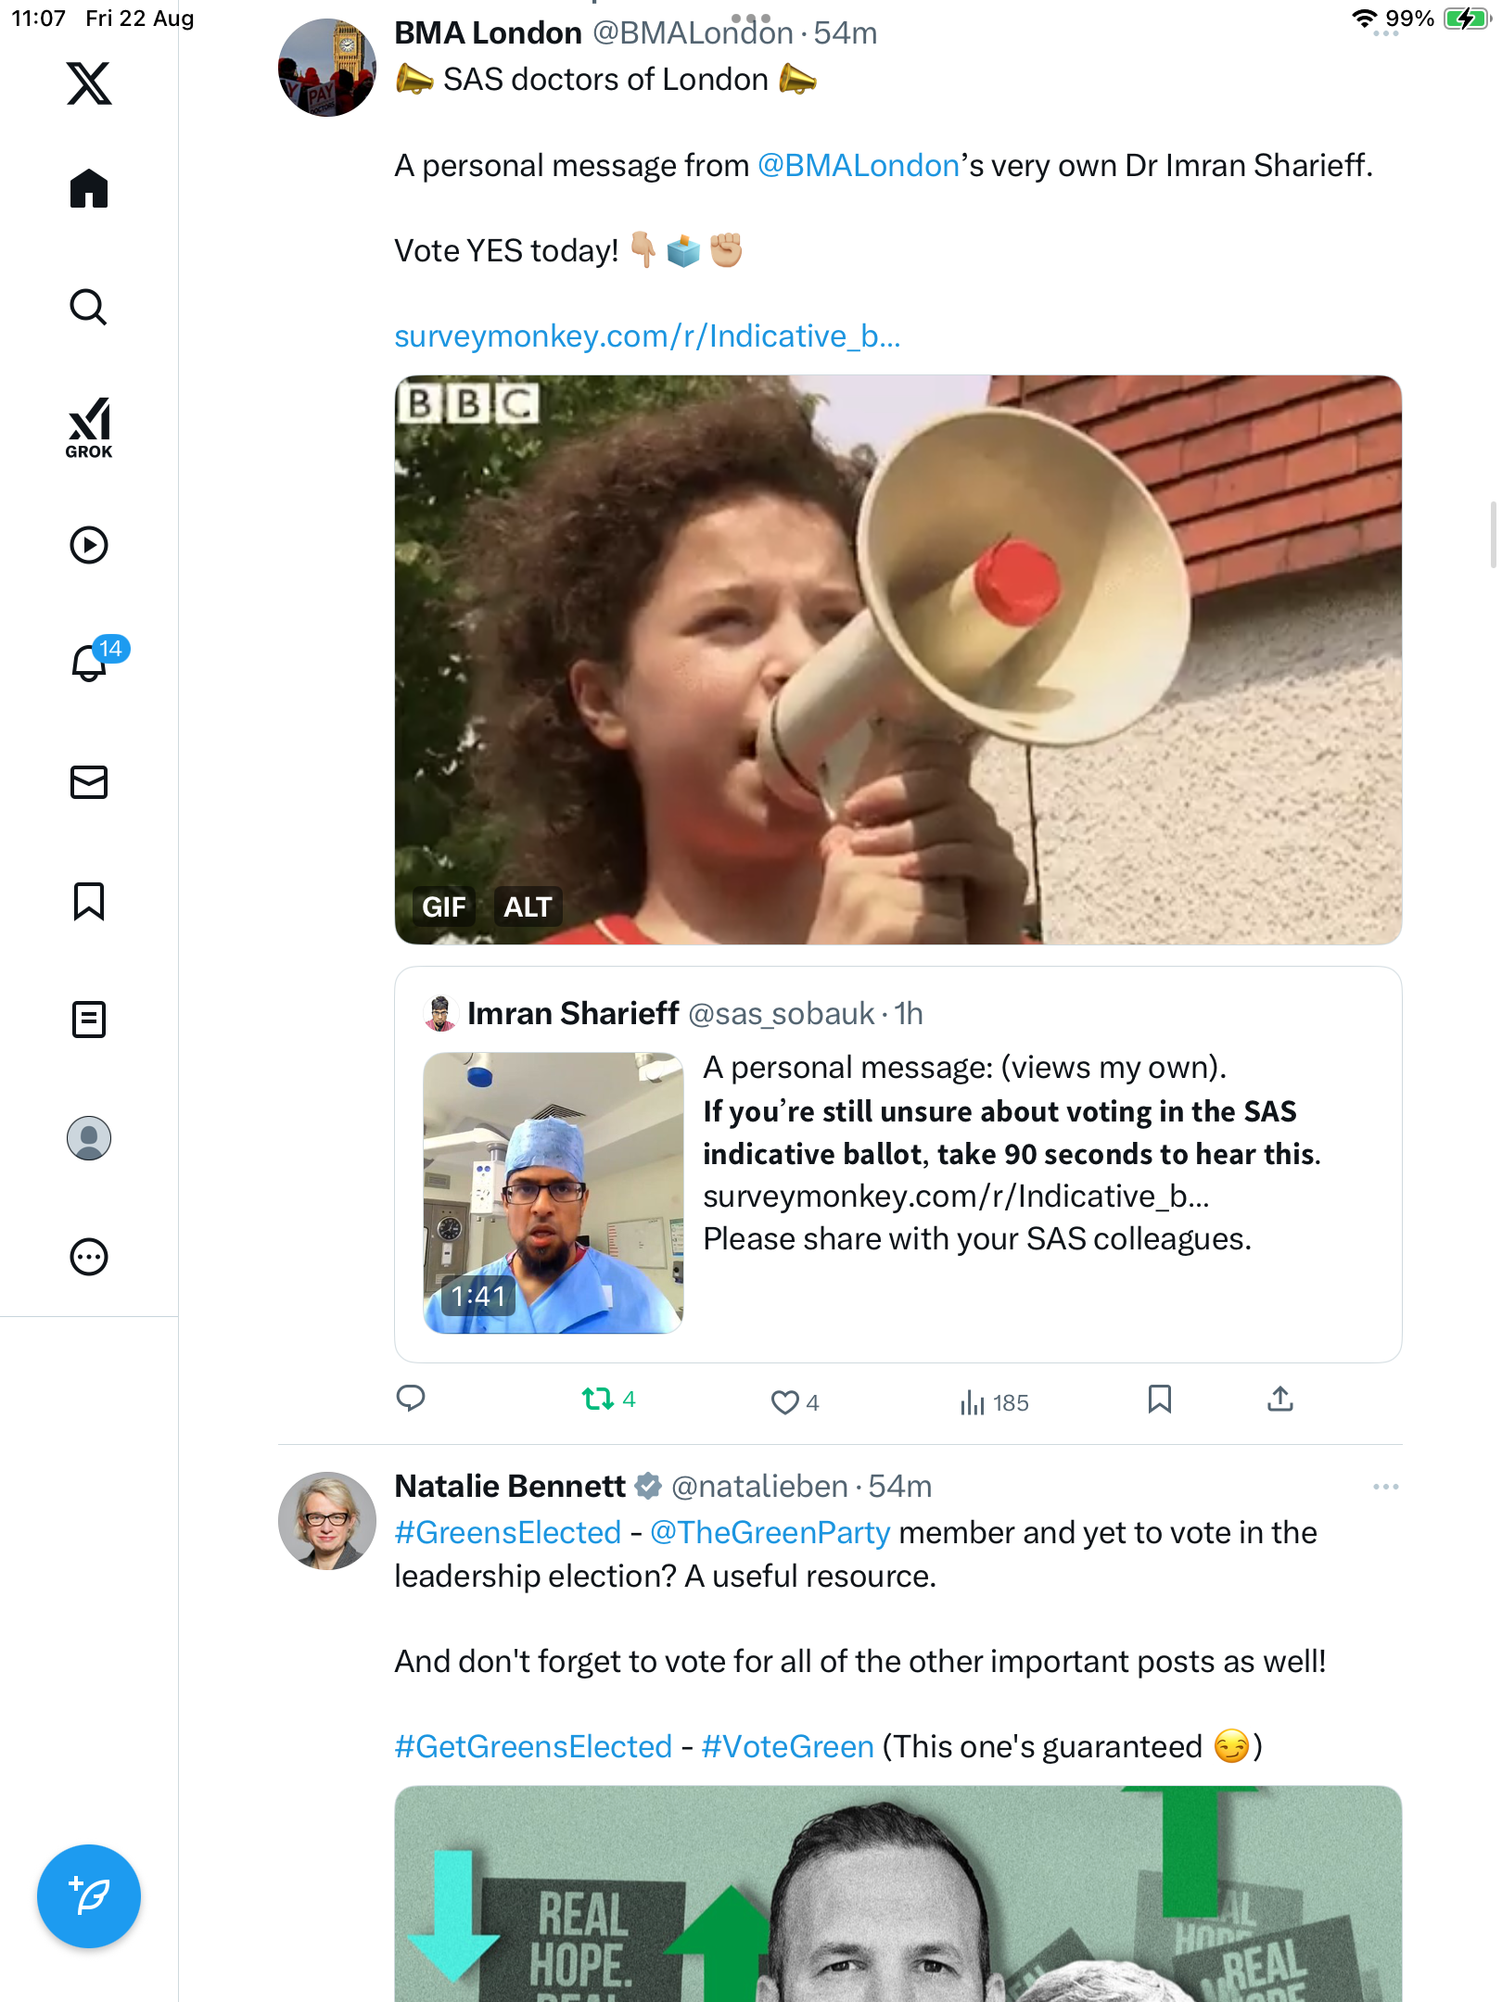Play Imran Sharieff's 1:41 video thumbnail

pyautogui.click(x=554, y=1193)
